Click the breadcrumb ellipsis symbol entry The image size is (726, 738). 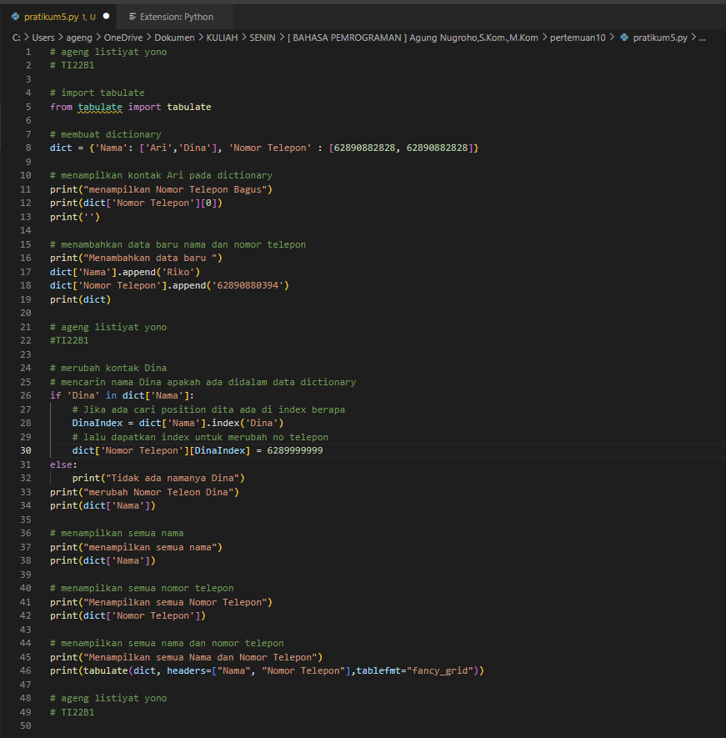coord(703,38)
